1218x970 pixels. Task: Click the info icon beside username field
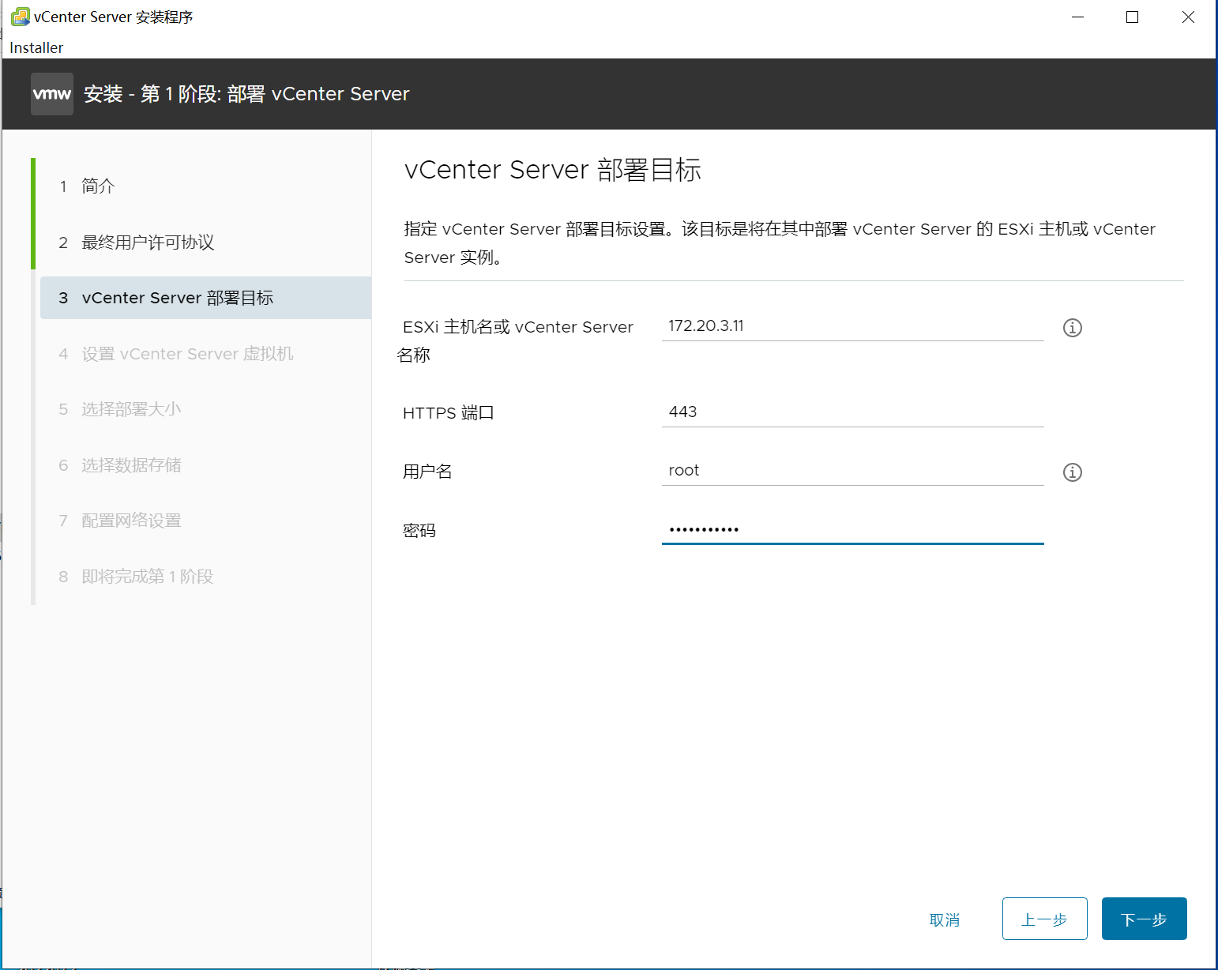[1072, 472]
